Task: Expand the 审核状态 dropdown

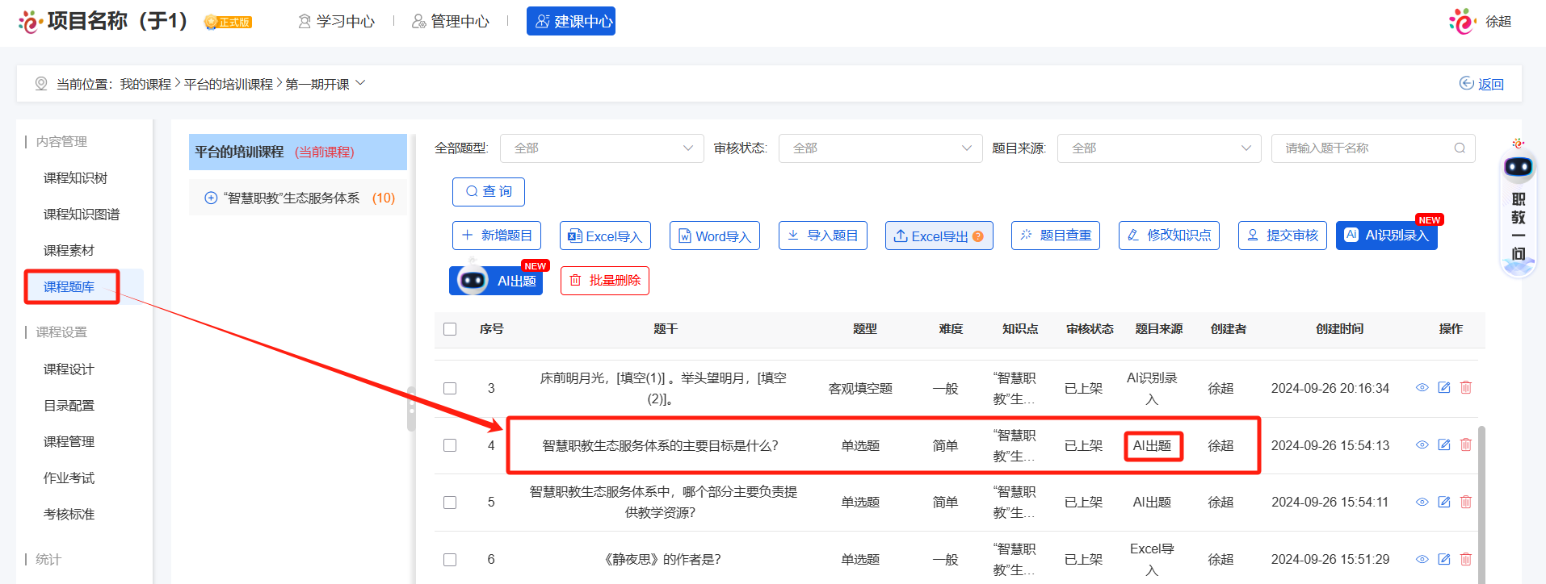Action: (880, 148)
